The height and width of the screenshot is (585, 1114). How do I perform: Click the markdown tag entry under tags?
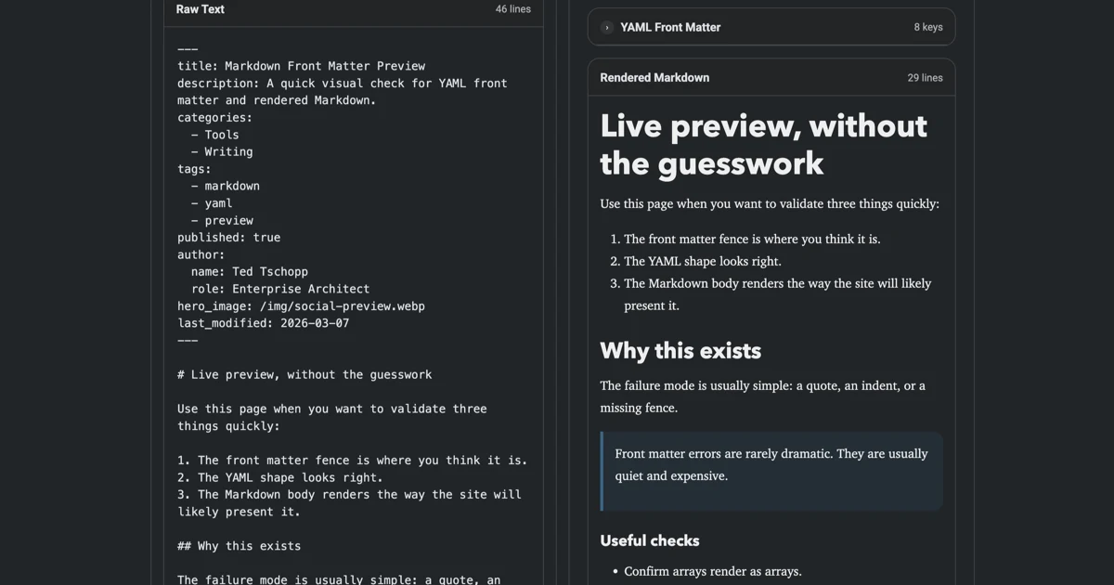click(x=232, y=186)
